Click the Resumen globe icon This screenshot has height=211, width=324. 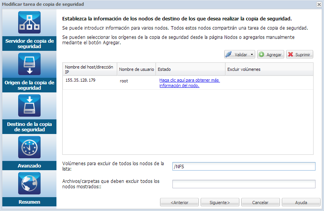(x=29, y=183)
